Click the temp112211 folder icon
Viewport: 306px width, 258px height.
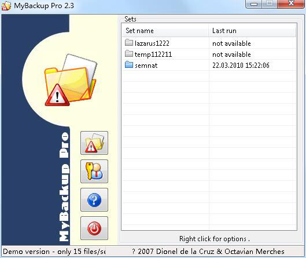[129, 54]
